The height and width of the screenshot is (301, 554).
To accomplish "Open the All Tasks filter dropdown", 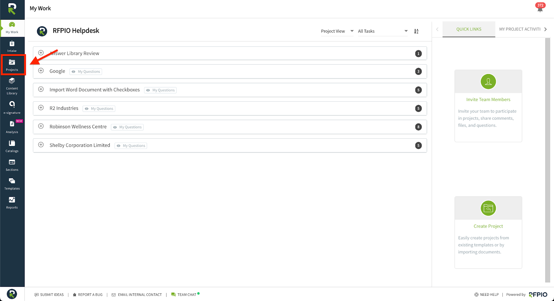I will (383, 31).
